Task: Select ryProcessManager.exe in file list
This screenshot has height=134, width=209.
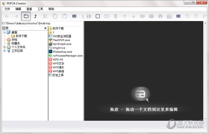Action: [x=68, y=56]
